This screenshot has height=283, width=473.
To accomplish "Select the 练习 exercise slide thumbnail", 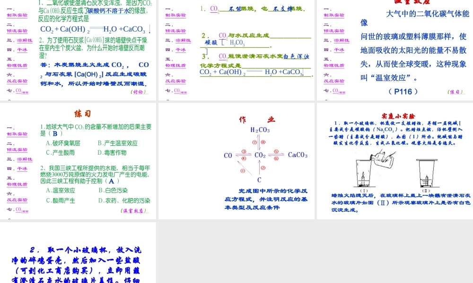I will 78,161.
